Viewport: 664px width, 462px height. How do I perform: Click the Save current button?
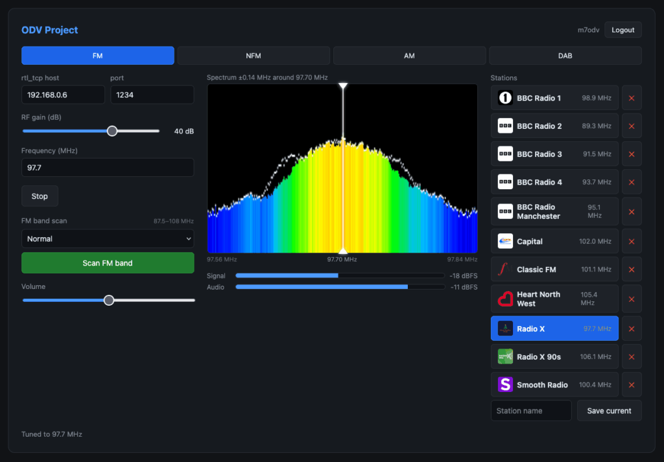609,411
